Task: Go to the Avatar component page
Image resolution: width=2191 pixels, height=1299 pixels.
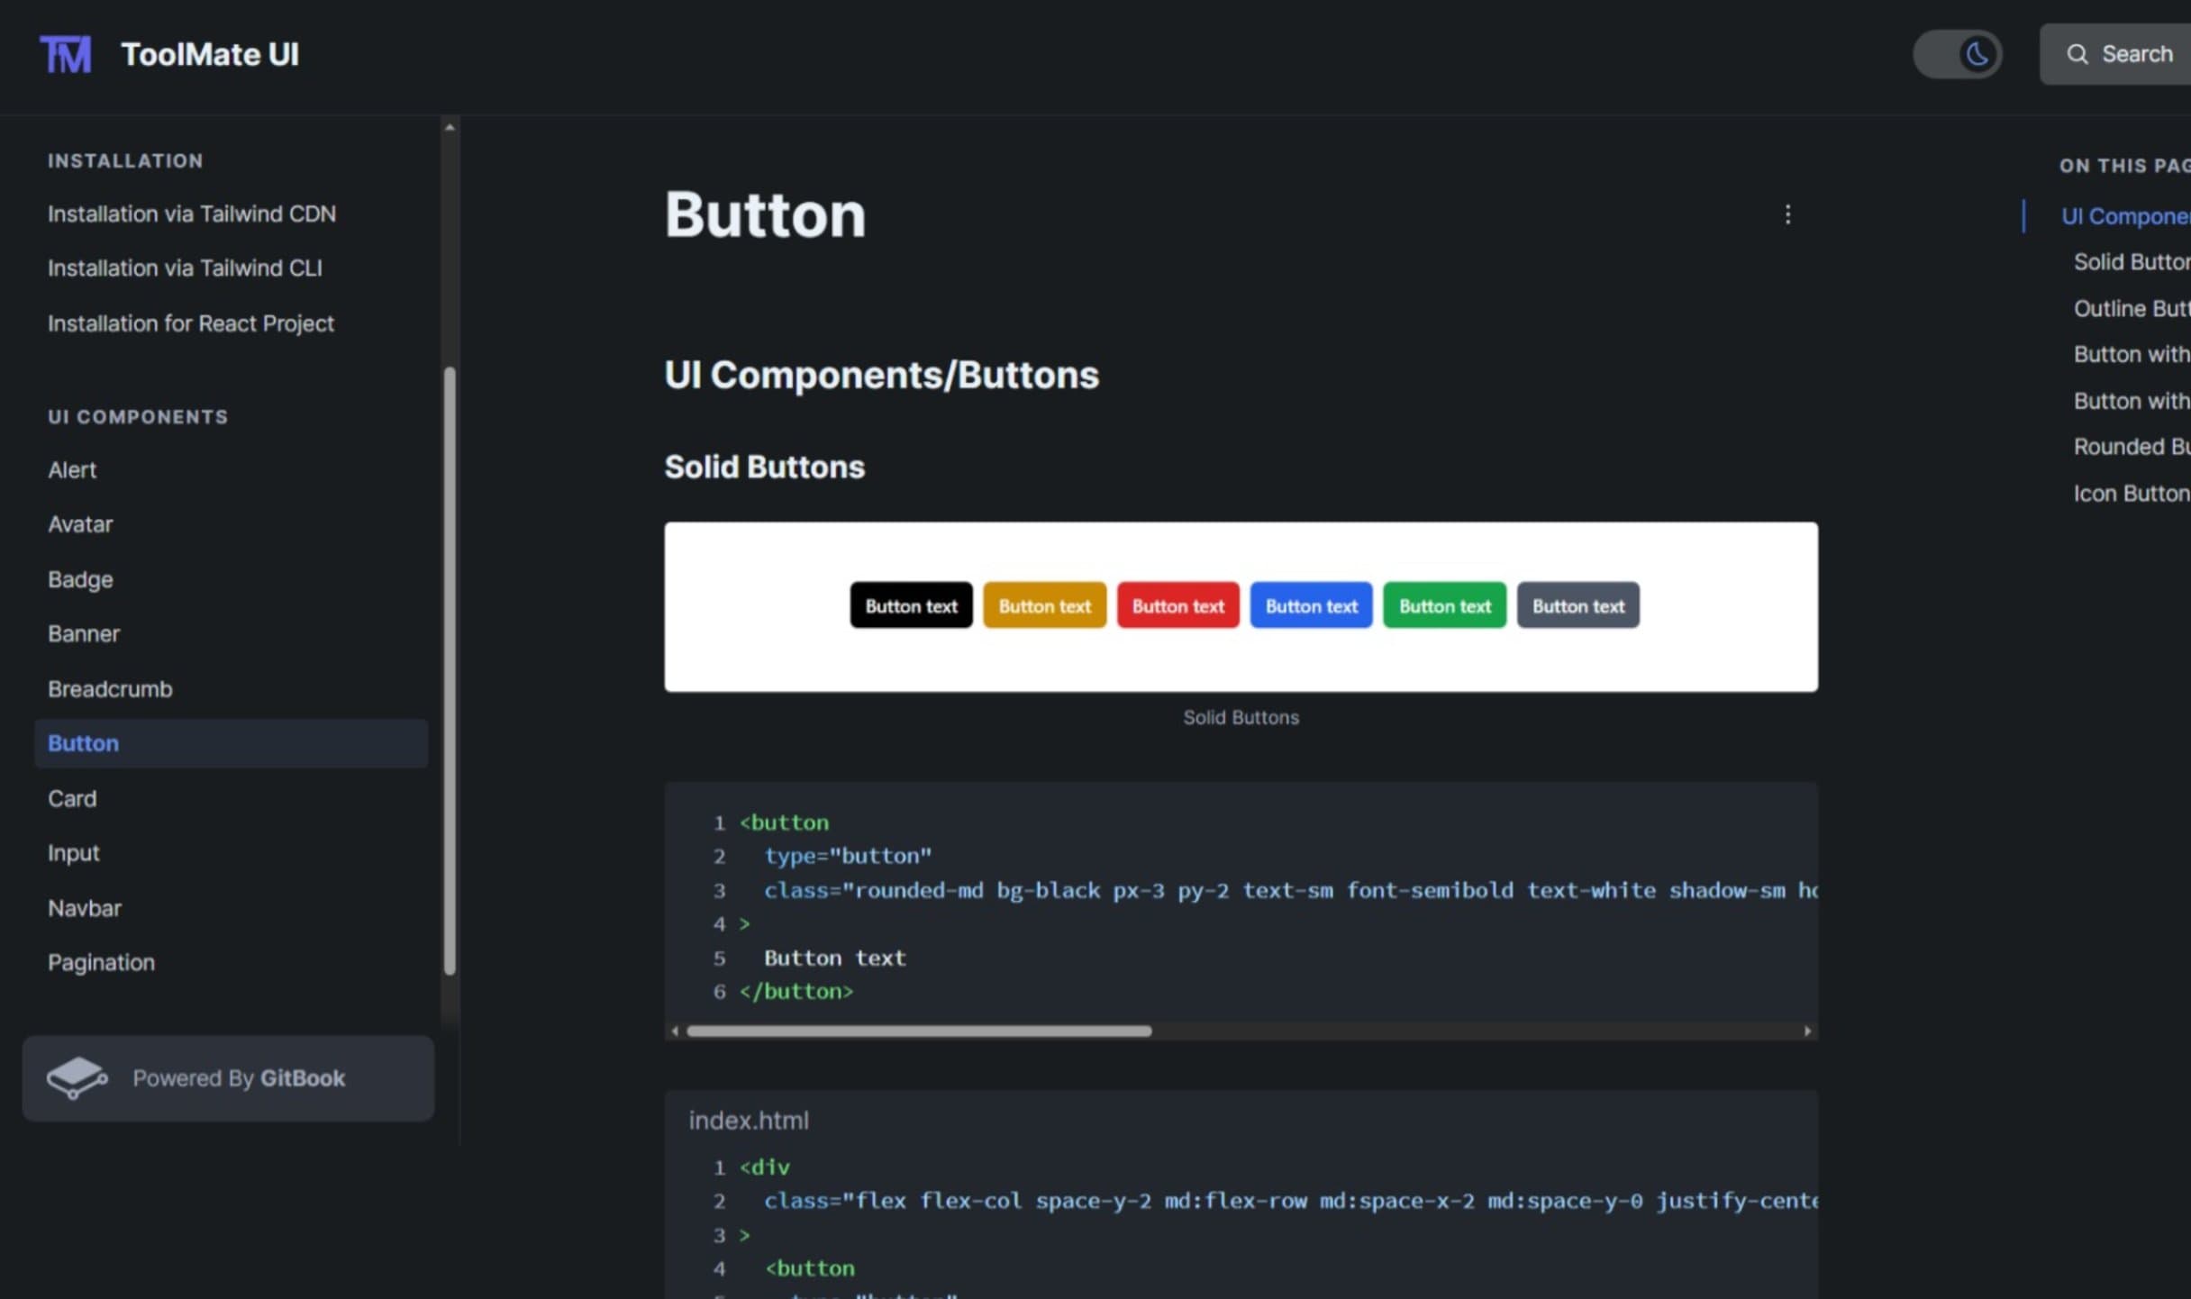Action: click(80, 523)
